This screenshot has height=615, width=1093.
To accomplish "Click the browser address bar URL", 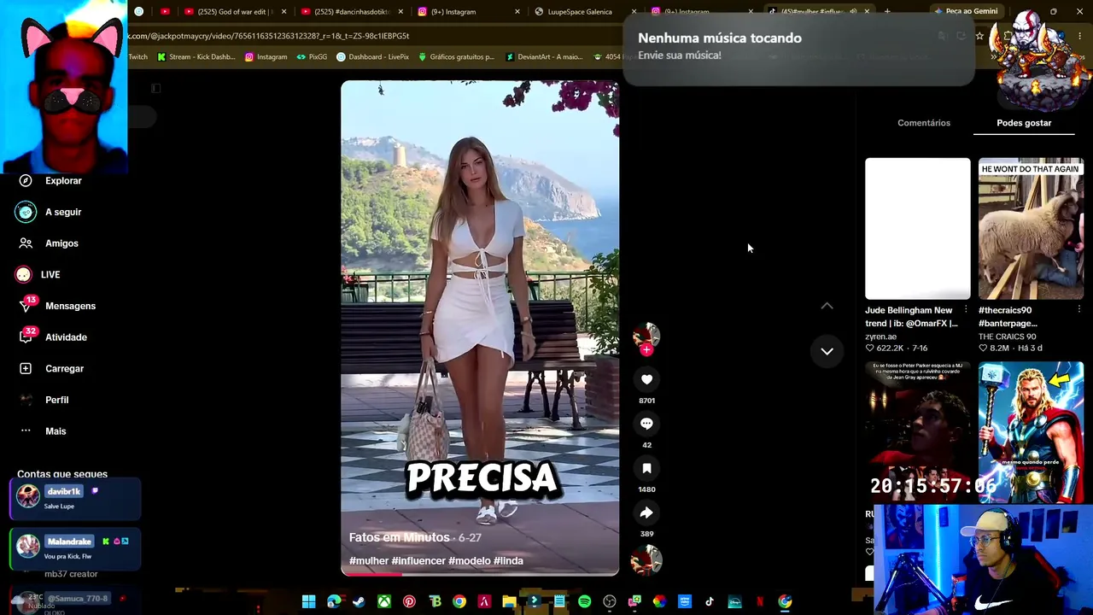I will coord(269,36).
